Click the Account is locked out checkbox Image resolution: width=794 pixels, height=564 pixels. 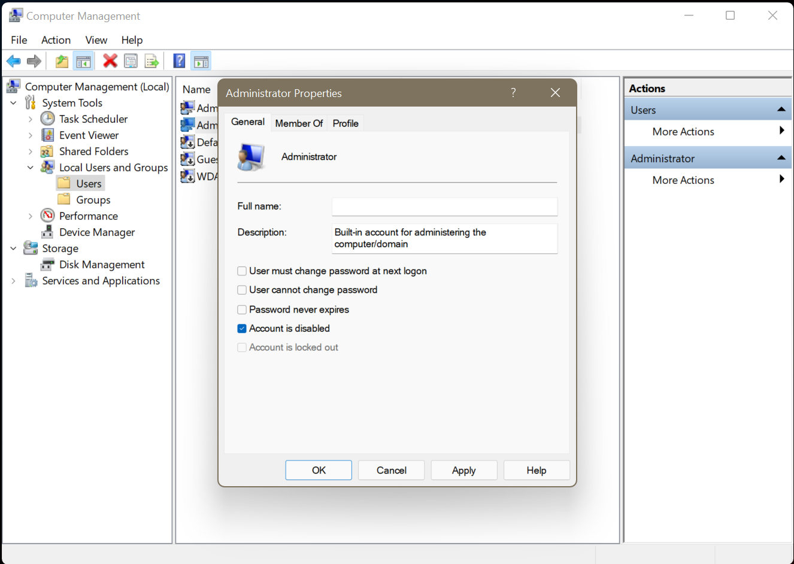tap(242, 347)
